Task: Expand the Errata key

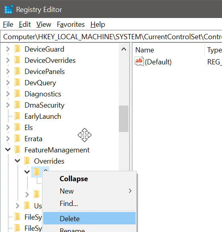Action: [8, 139]
